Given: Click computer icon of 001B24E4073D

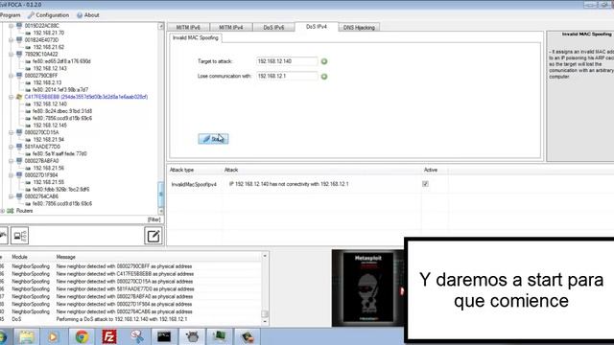Looking at the screenshot, I should click(19, 40).
